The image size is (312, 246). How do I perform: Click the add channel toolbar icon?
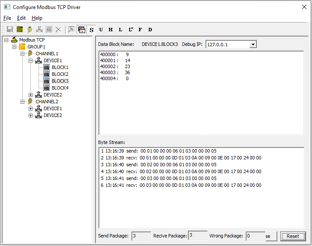tap(30, 30)
